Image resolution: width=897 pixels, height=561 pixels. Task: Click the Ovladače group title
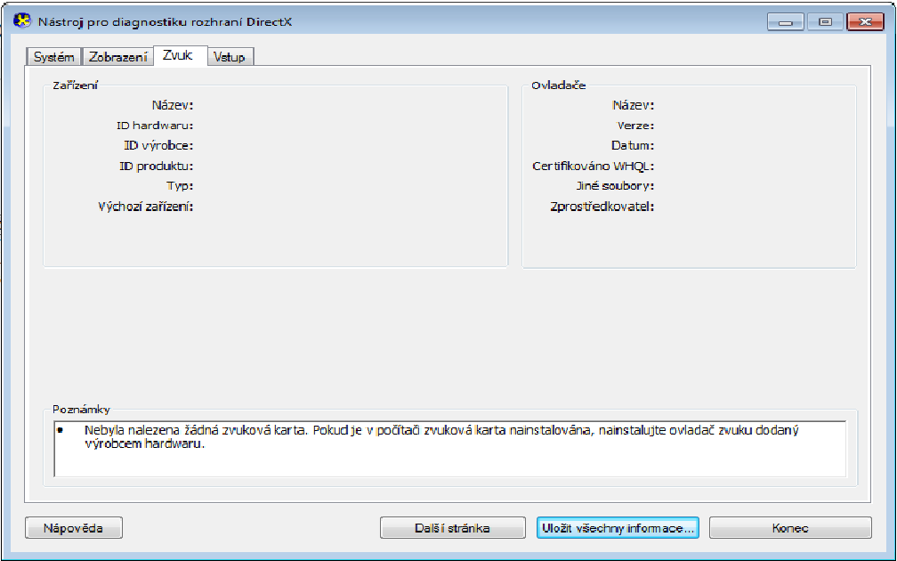pyautogui.click(x=558, y=85)
